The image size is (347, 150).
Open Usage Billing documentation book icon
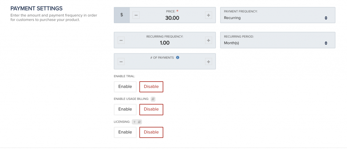pos(153,99)
